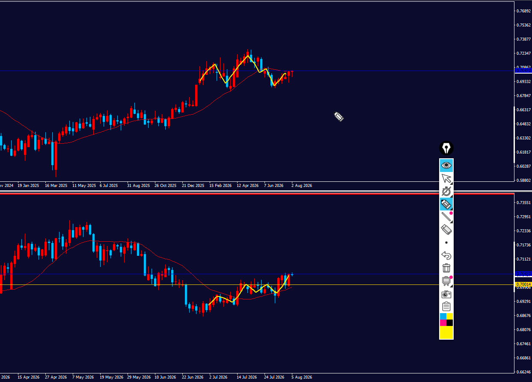Click the clipboard icon in the toolbar
Screen dimensions: 532x382
(x=446, y=306)
